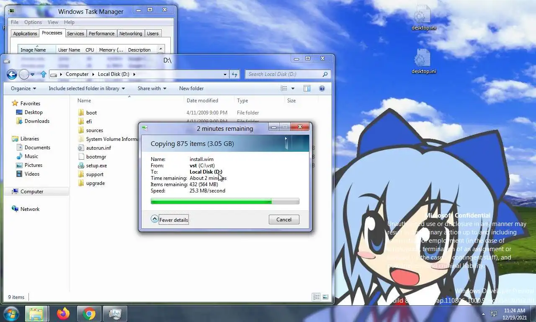Open recent locations dropdown beside Forward

(x=33, y=75)
